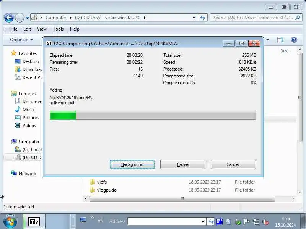Open the File menu
Image resolution: width=306 pixels, height=229 pixels.
click(x=14, y=29)
